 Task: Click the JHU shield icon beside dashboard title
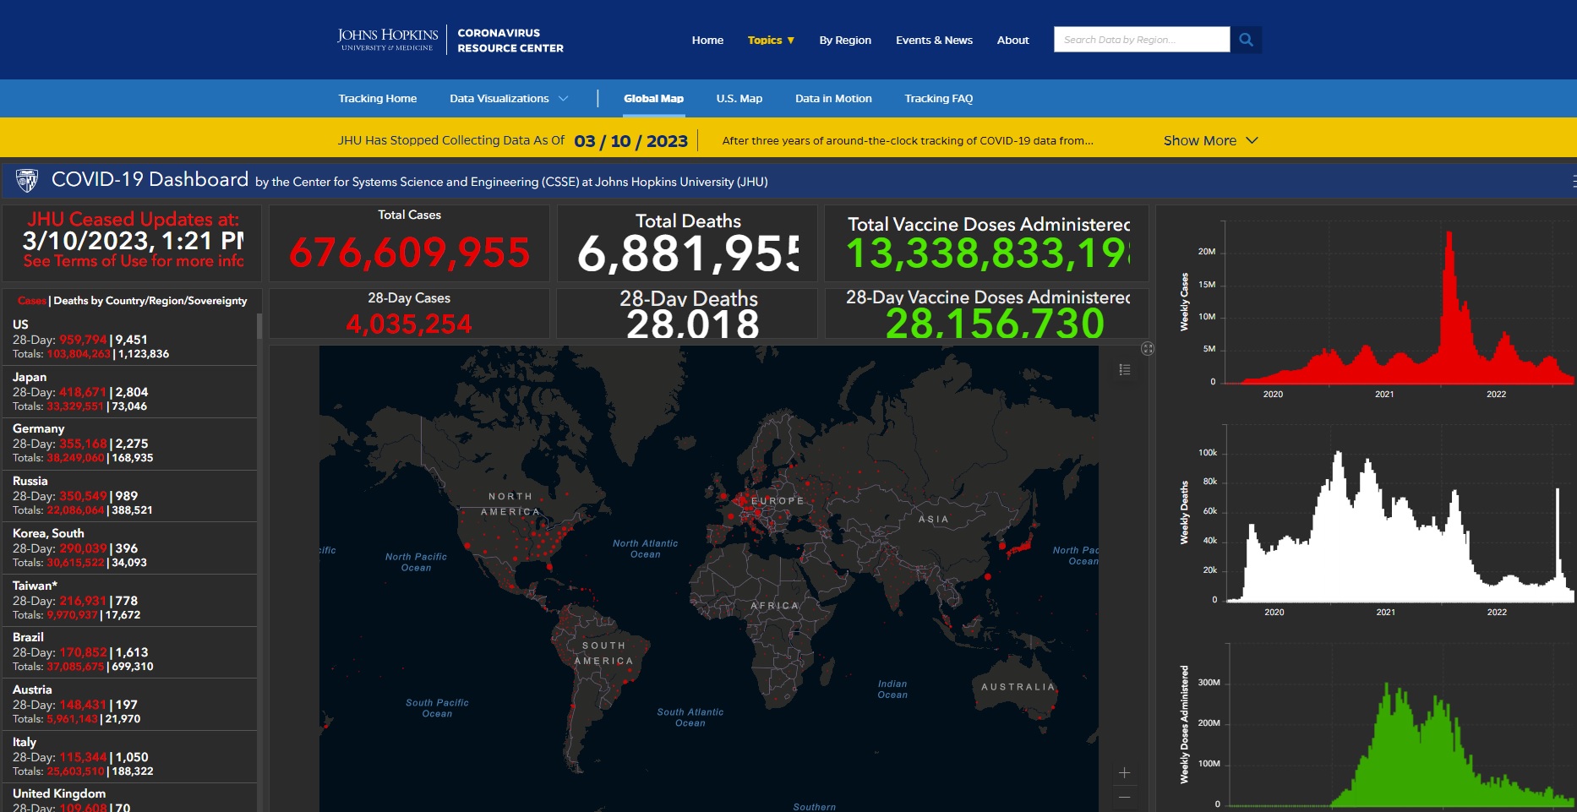[27, 180]
